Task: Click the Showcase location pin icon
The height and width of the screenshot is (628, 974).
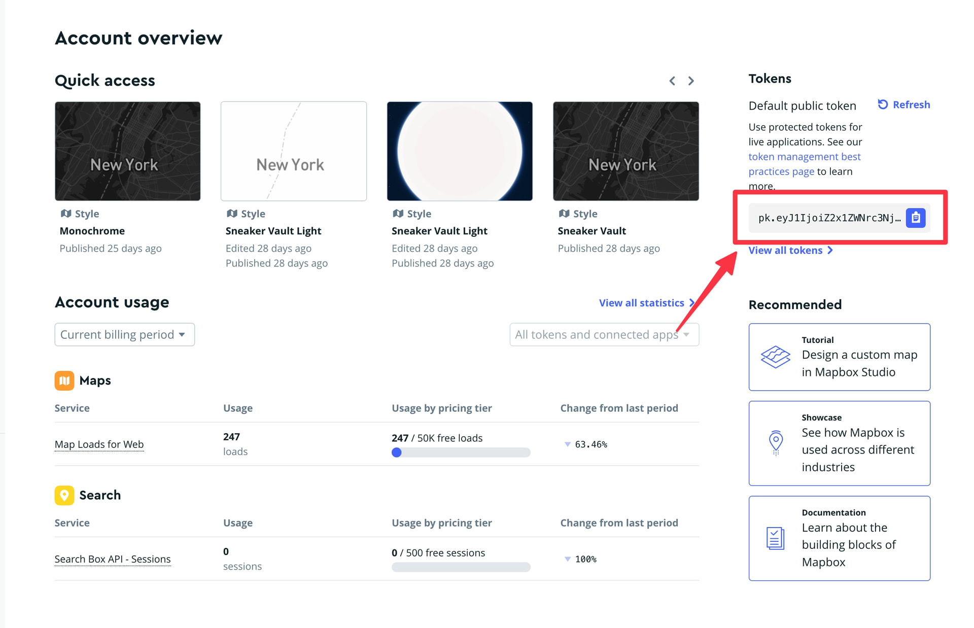Action: (776, 443)
